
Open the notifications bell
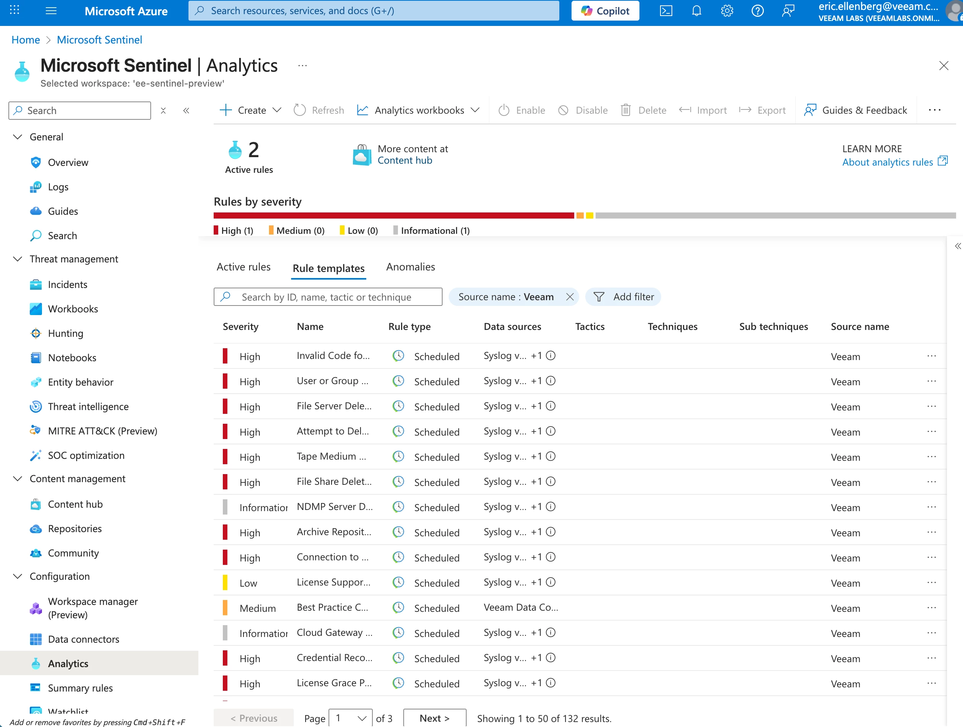[x=696, y=10]
